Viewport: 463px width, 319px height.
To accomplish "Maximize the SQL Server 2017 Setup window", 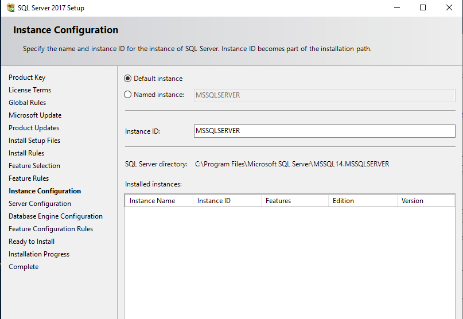I will [423, 7].
